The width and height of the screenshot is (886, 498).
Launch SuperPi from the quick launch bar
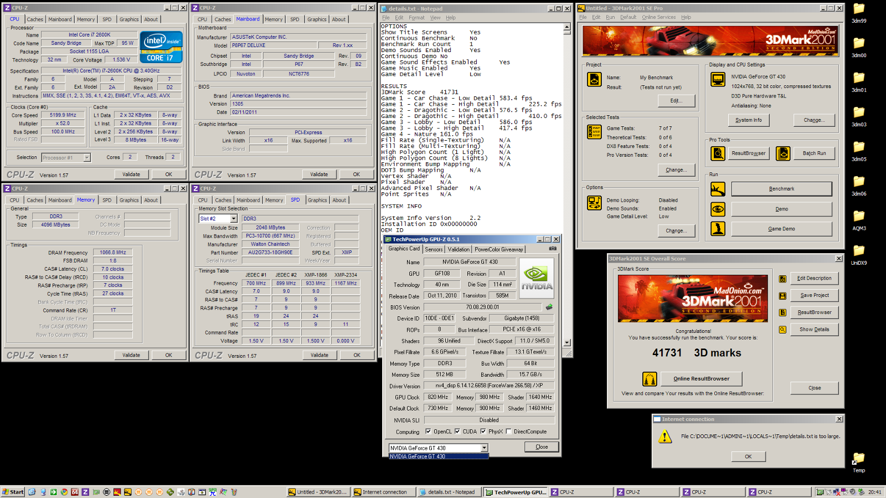tap(213, 492)
